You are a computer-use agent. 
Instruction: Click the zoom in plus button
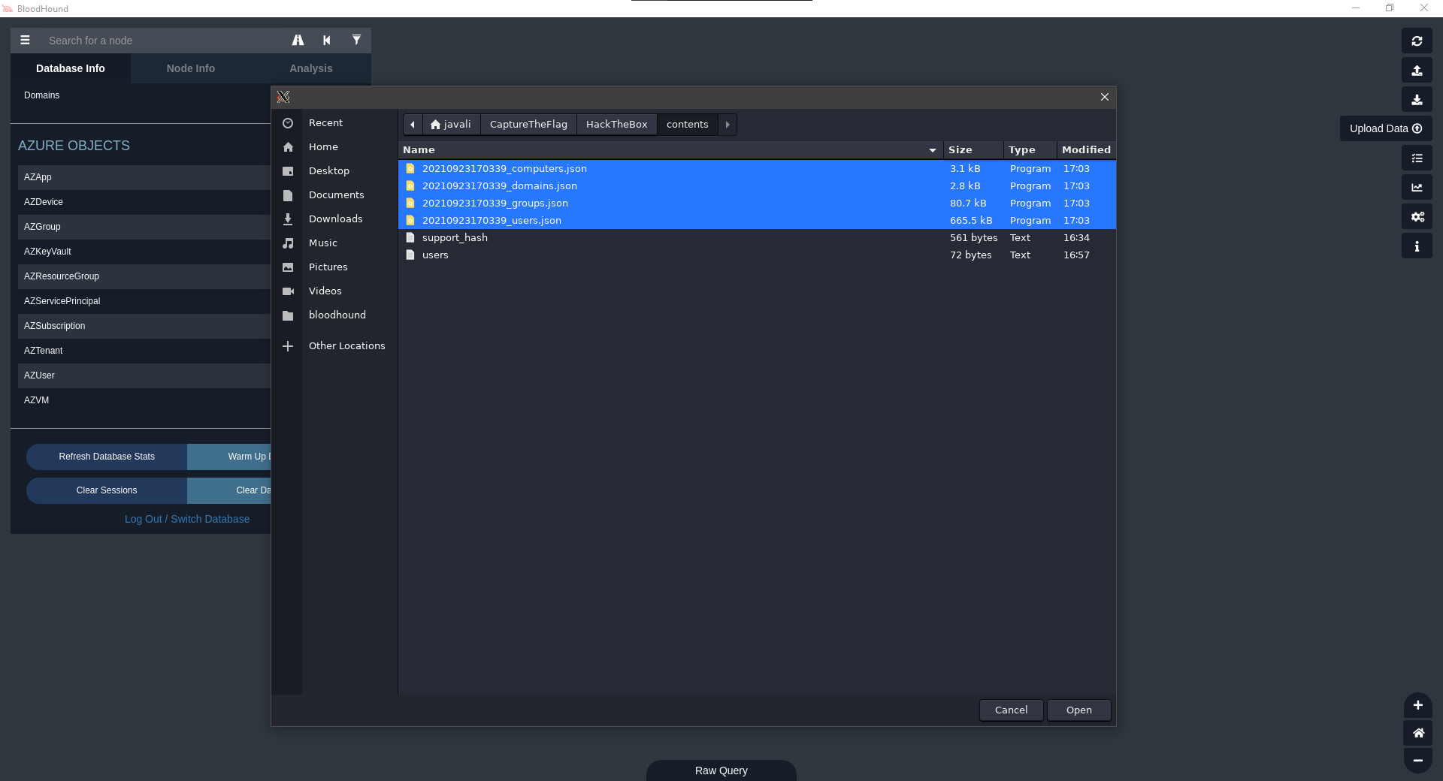1417,705
